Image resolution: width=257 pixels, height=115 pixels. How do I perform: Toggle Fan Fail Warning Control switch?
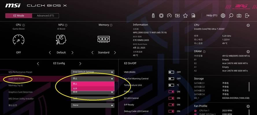(171, 79)
